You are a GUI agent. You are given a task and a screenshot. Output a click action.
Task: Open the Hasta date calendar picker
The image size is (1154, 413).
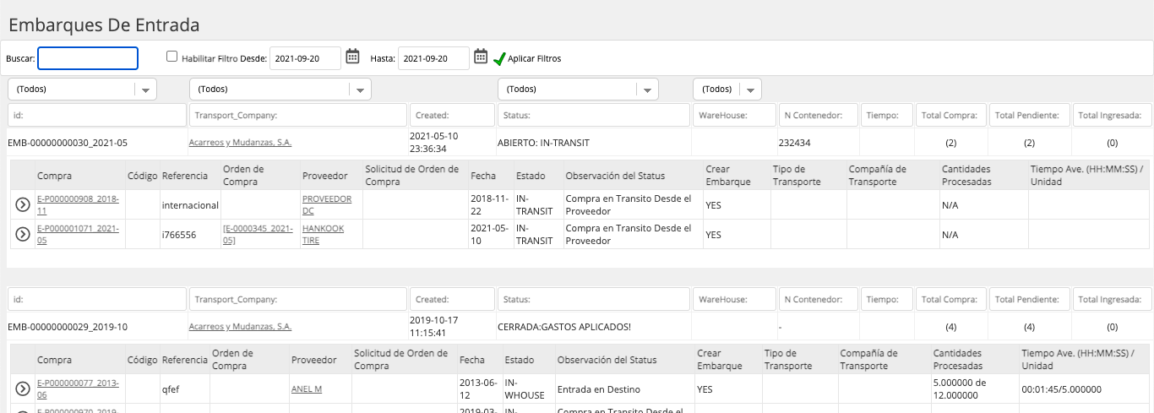coord(481,57)
